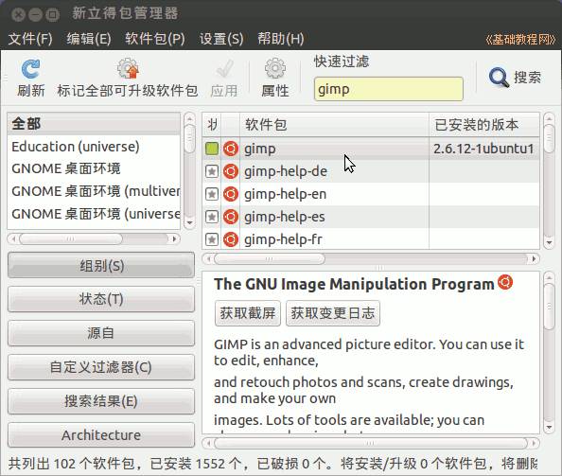Click Ubuntu logo beside gimp-help-en
The height and width of the screenshot is (476, 562).
(231, 194)
